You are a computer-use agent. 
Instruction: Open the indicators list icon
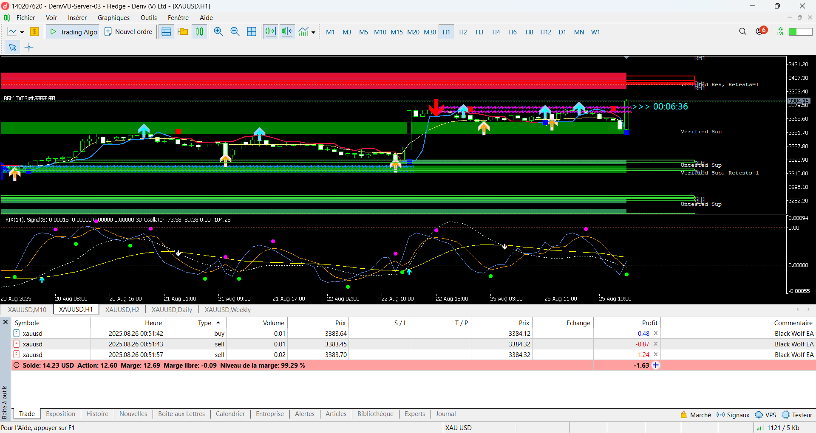coord(303,32)
